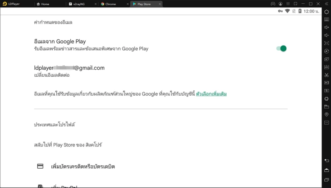
Task: Click the volume up icon
Action: [326, 27]
